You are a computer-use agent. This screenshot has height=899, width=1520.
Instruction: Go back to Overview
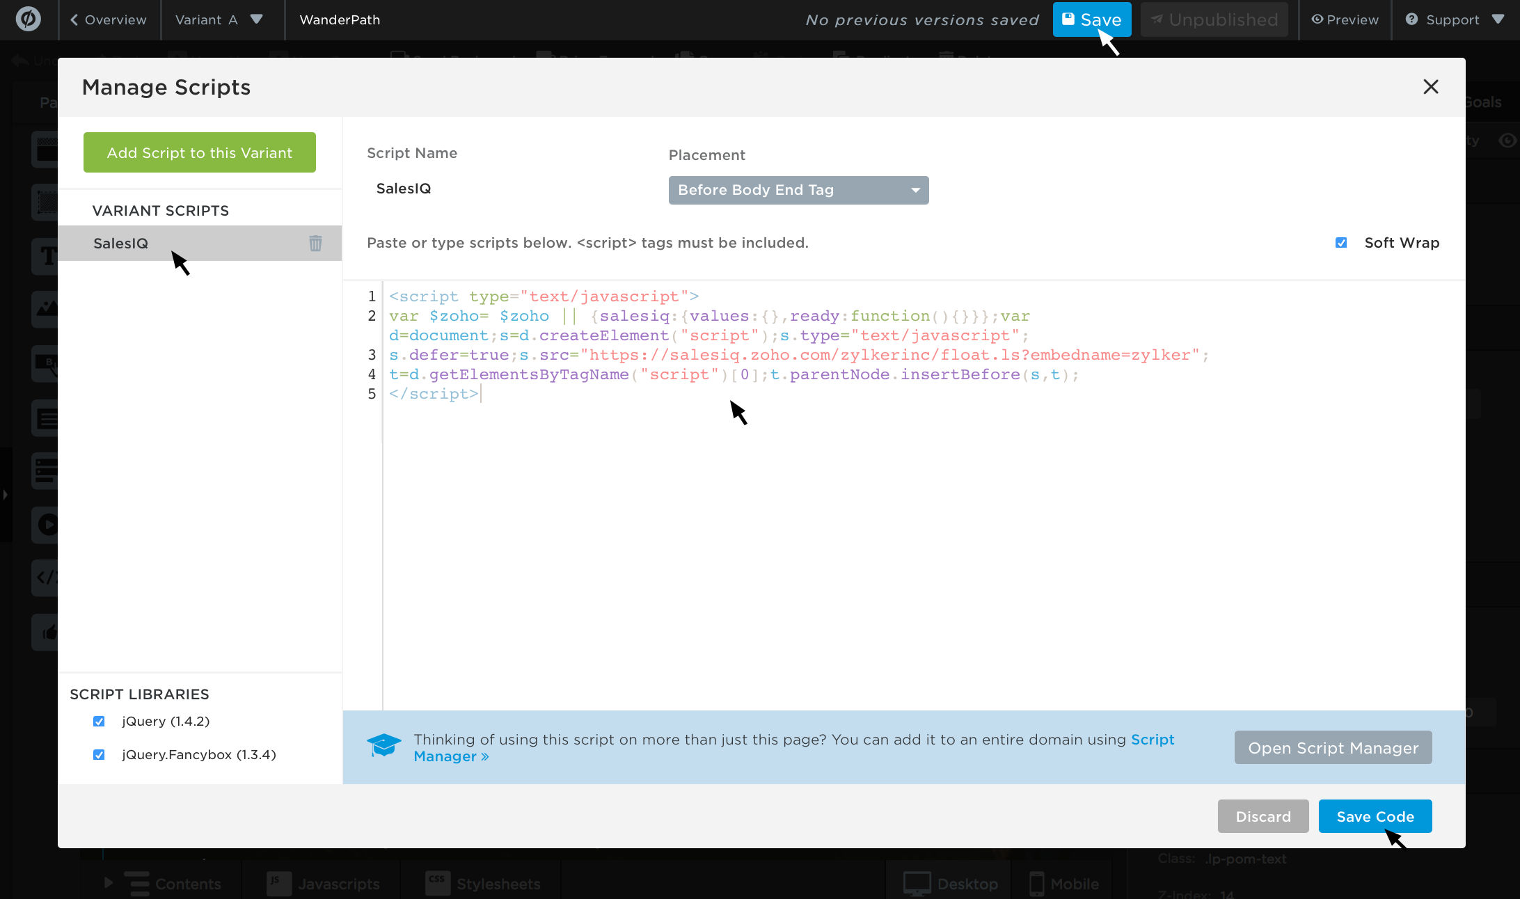pos(109,19)
